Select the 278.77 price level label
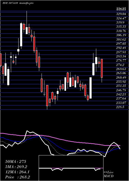Image resolution: width=129 pixels, height=181 pixels. click(121, 61)
